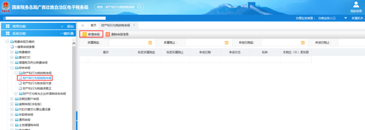Expand 增值税及附加税费申报 tree node
Viewport: 365px width, 130px height.
click(x=12, y=62)
